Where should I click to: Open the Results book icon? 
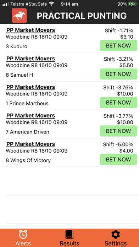[x=69, y=235]
